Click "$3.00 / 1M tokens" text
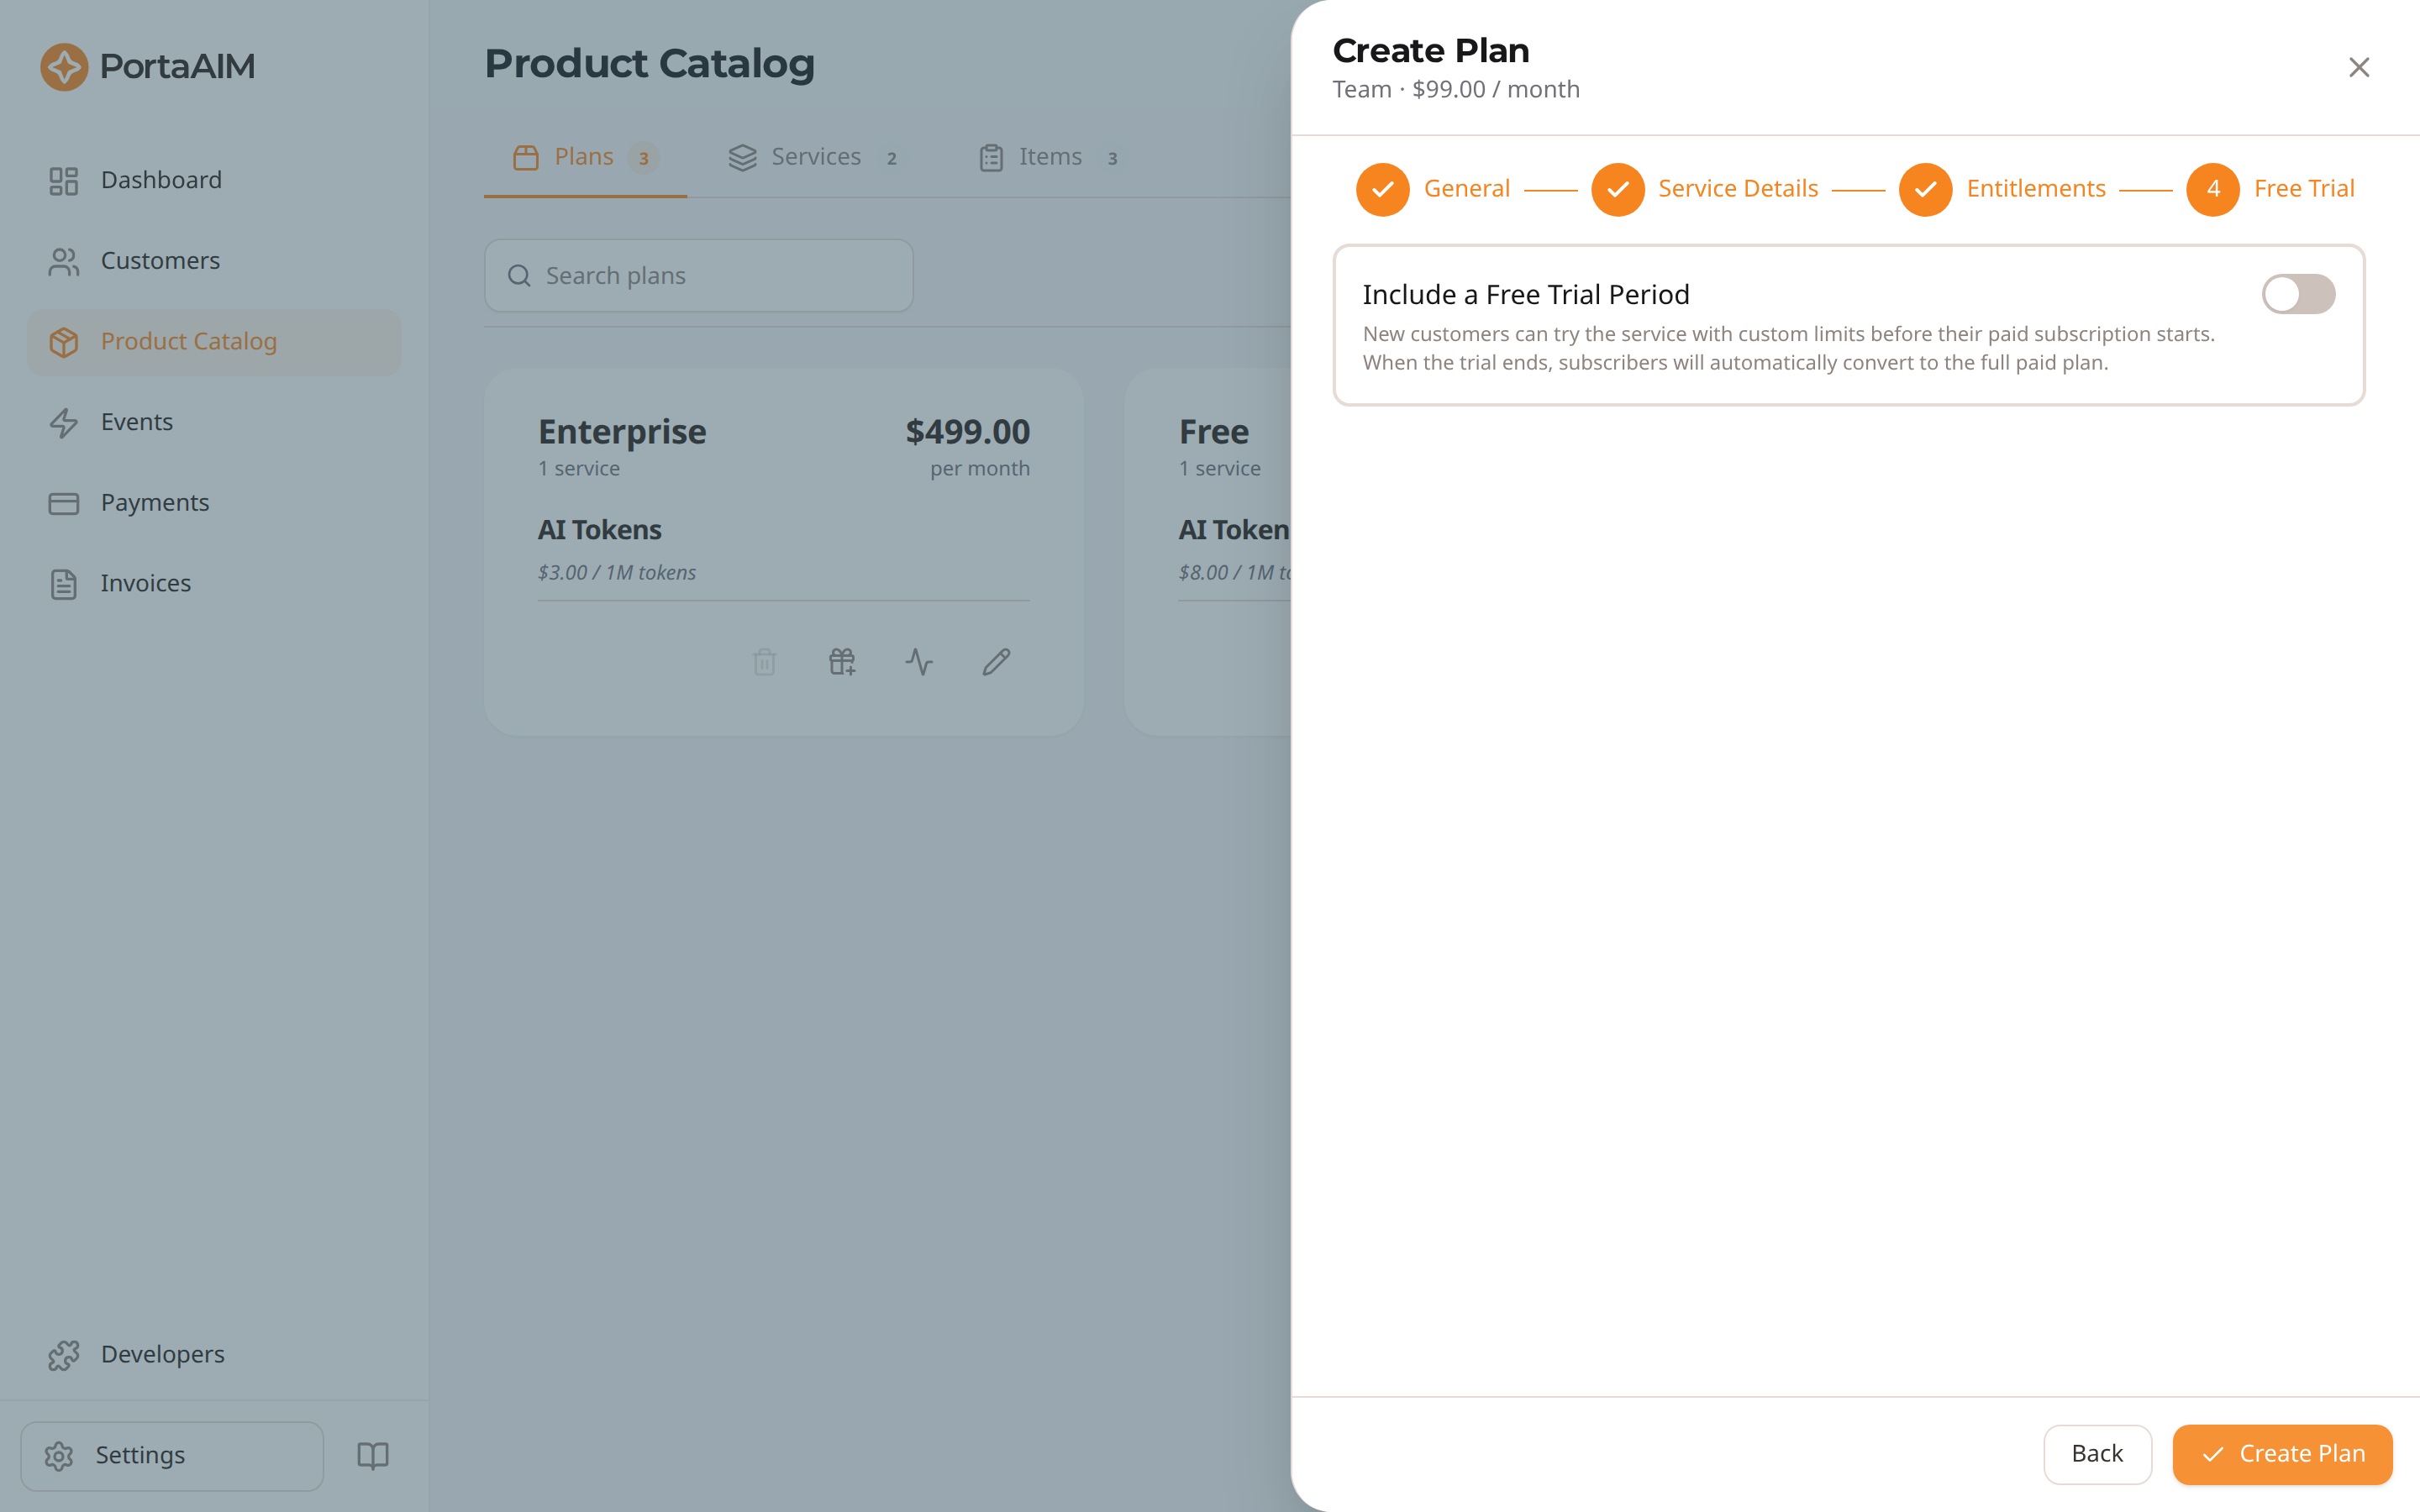 pyautogui.click(x=617, y=572)
